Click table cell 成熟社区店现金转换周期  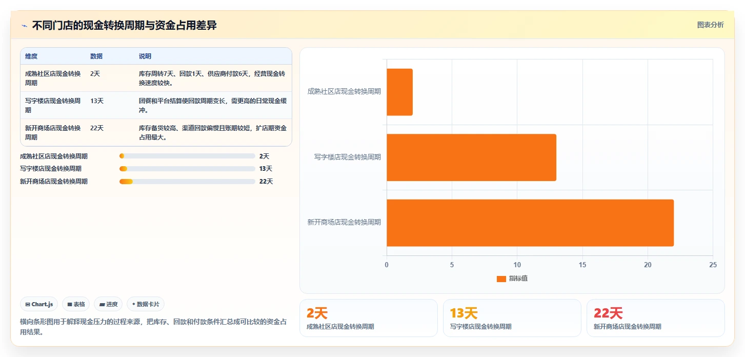(x=53, y=78)
